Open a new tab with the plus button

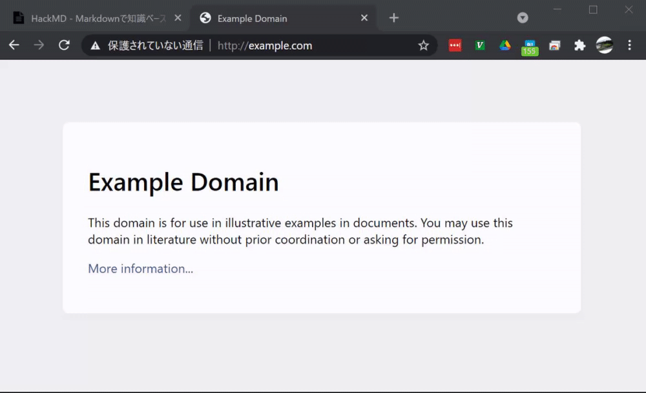[x=393, y=17]
